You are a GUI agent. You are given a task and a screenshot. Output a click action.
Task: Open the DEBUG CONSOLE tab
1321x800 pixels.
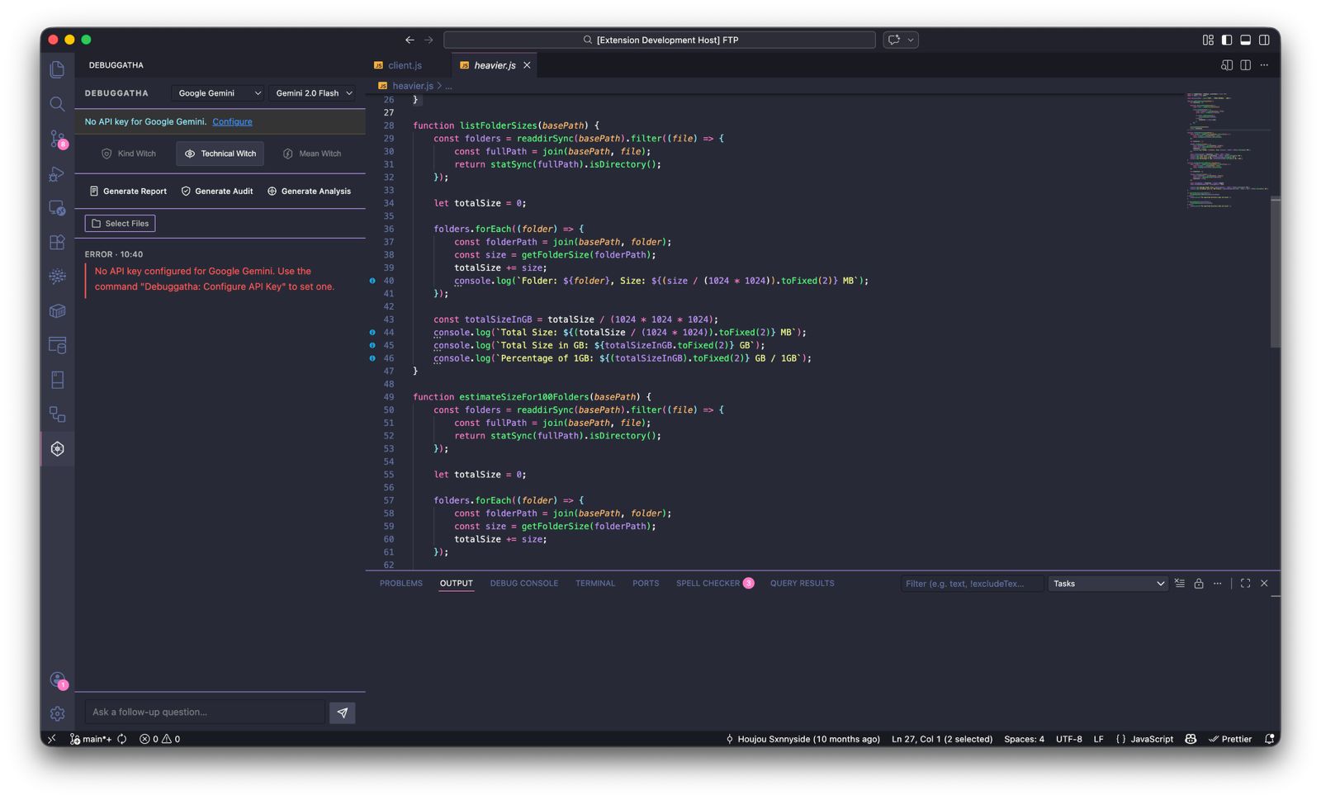pos(524,584)
